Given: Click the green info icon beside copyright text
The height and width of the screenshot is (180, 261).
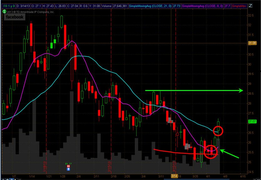Looking at the screenshot, I should 4,12.
